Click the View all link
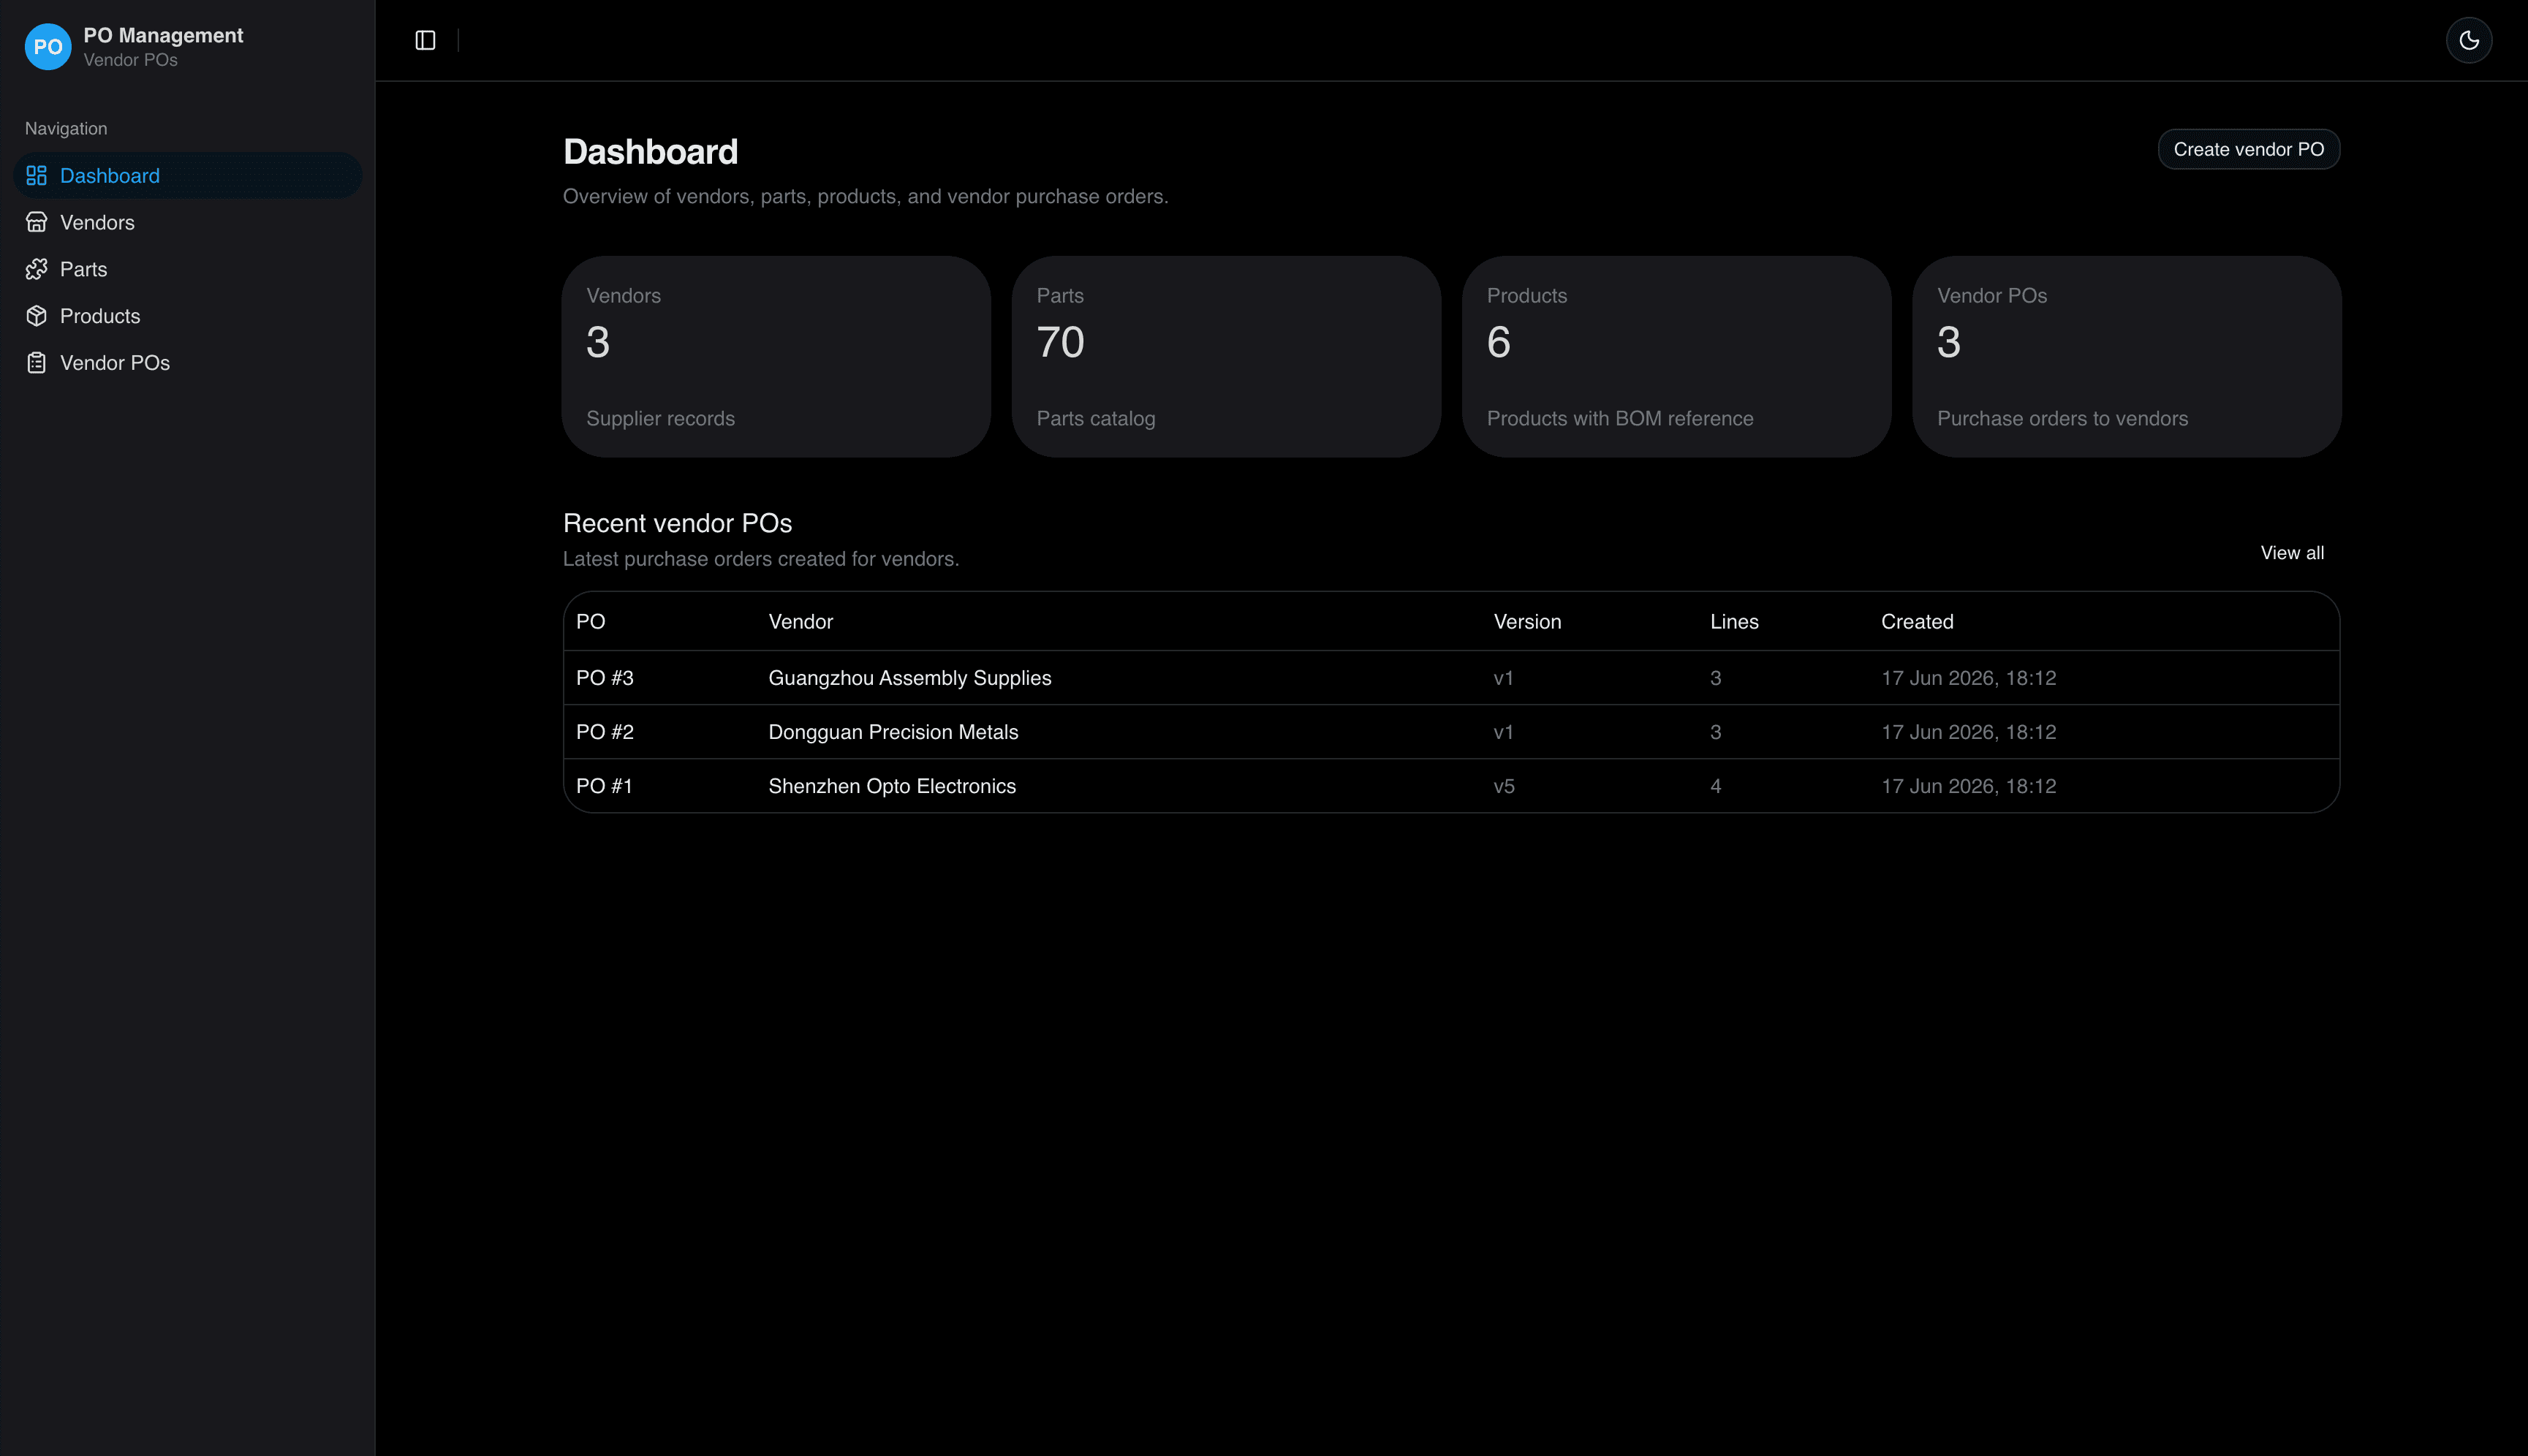This screenshot has height=1456, width=2528. pyautogui.click(x=2292, y=553)
